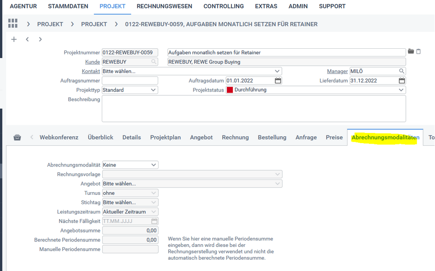Screen dimensions: 435x271
Task: Click the archive box icon left of tabs
Action: click(x=17, y=138)
